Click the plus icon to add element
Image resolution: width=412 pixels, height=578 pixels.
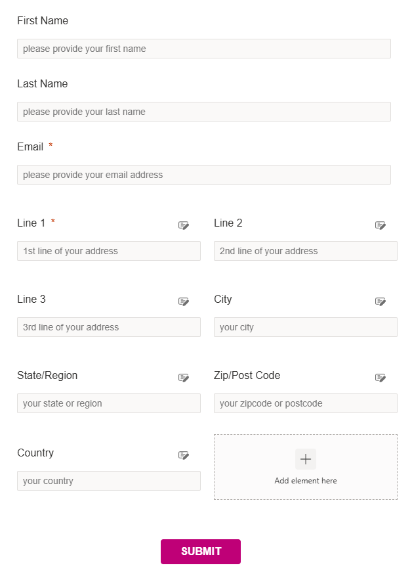pos(306,459)
